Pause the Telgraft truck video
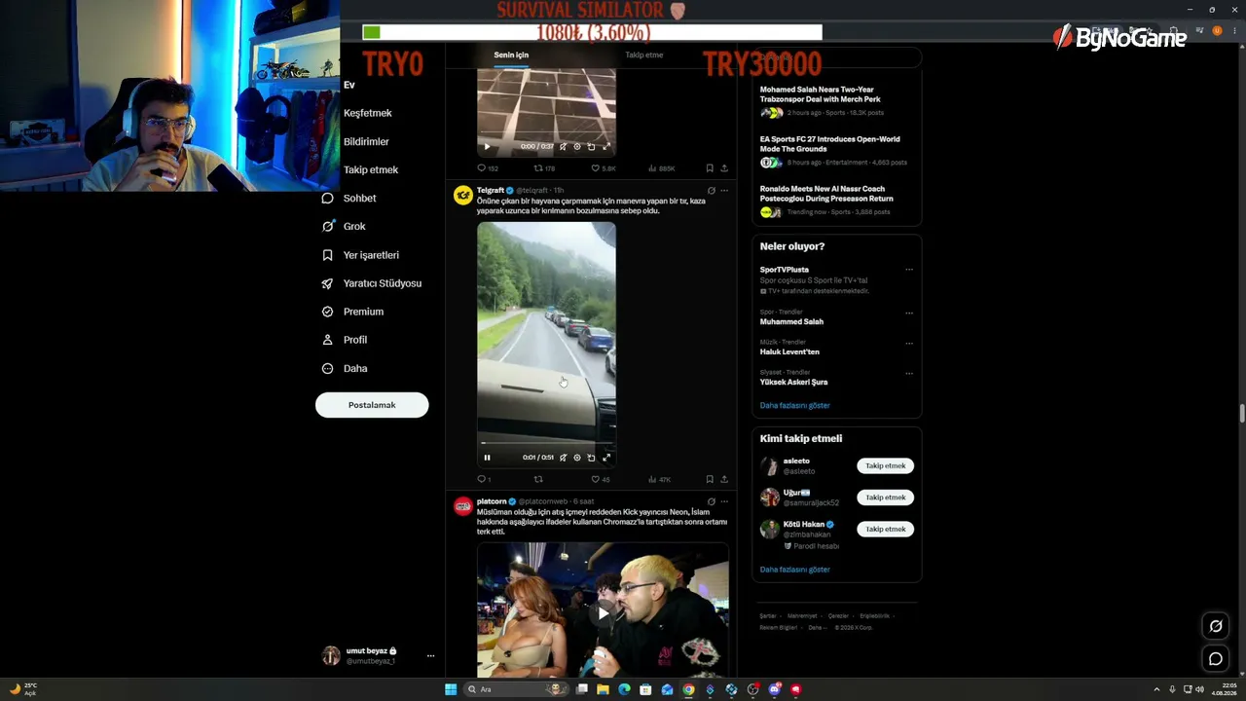This screenshot has width=1246, height=701. pyautogui.click(x=487, y=458)
